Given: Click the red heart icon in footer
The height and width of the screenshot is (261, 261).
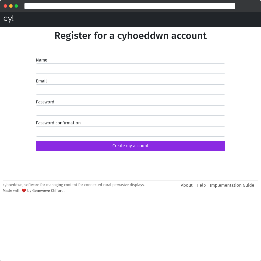Looking at the screenshot, I should coord(24,191).
